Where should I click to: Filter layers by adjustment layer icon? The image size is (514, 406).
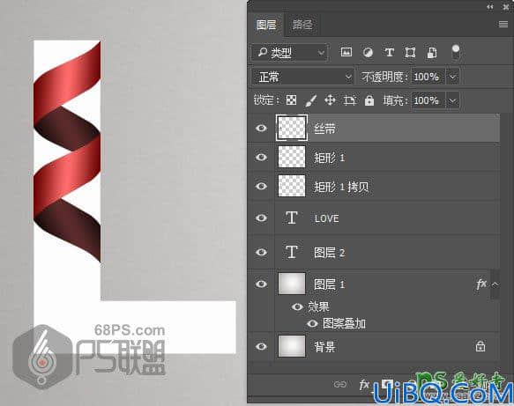click(368, 52)
